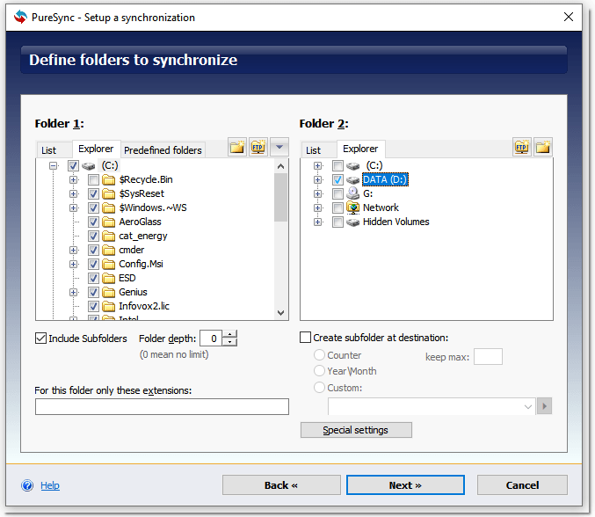Click the keep max input field
Image resolution: width=595 pixels, height=517 pixels.
click(x=488, y=356)
